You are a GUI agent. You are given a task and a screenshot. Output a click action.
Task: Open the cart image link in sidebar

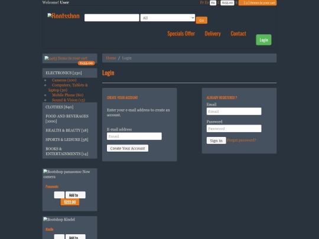pos(66,58)
